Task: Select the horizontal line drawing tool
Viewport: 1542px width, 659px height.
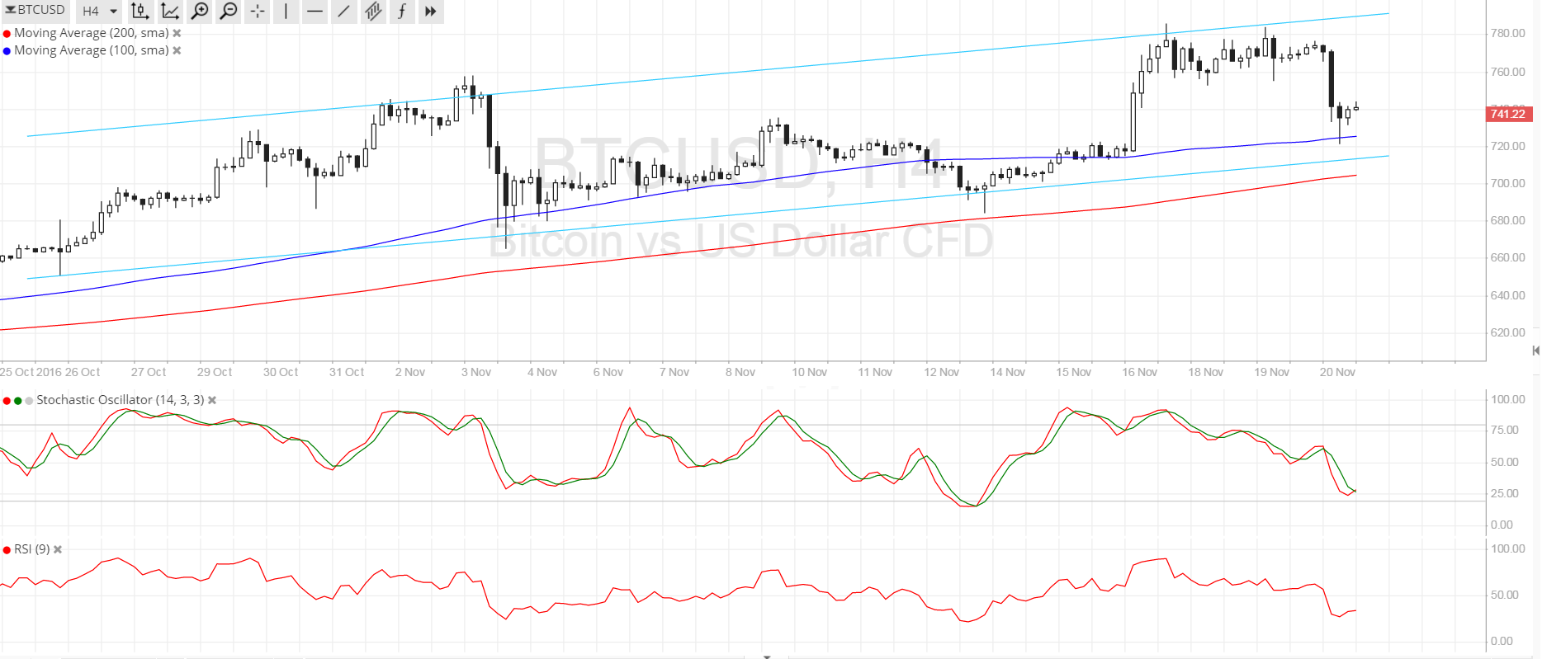Action: [x=315, y=11]
